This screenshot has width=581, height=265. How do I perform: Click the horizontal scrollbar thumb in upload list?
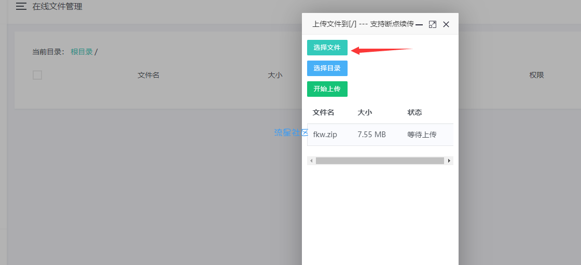pyautogui.click(x=380, y=161)
